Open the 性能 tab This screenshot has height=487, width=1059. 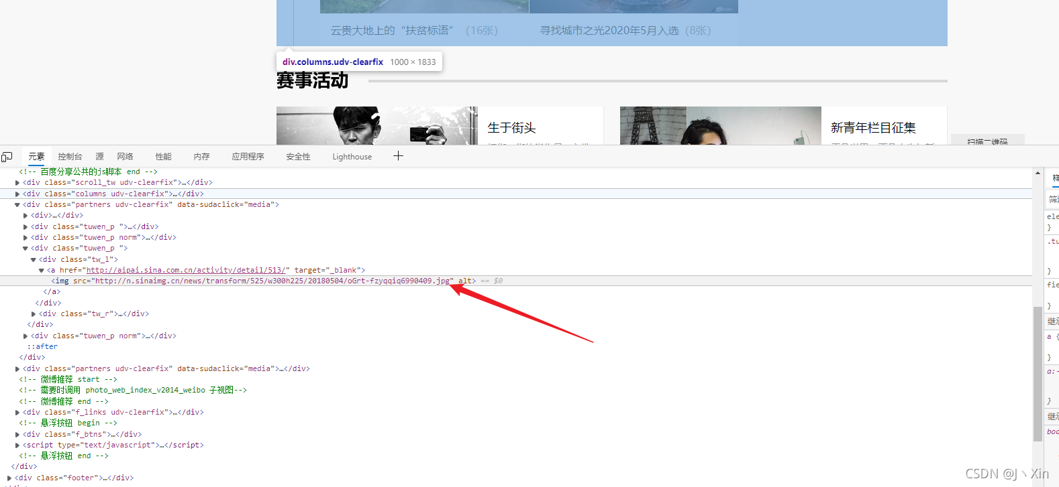[164, 157]
